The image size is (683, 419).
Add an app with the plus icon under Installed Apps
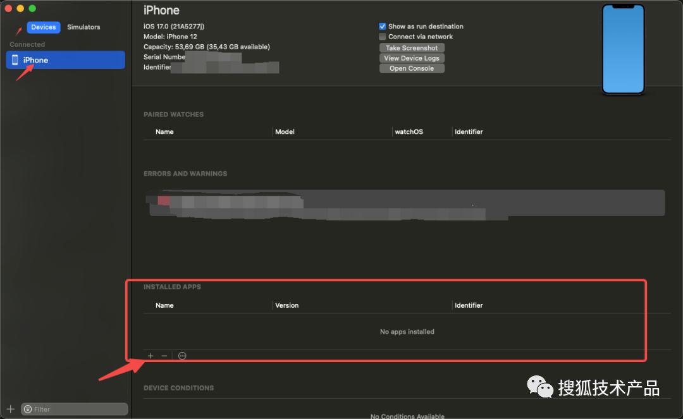(151, 356)
